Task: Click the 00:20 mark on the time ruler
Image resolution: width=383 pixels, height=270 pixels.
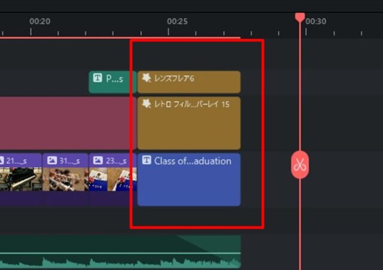Action: 39,22
